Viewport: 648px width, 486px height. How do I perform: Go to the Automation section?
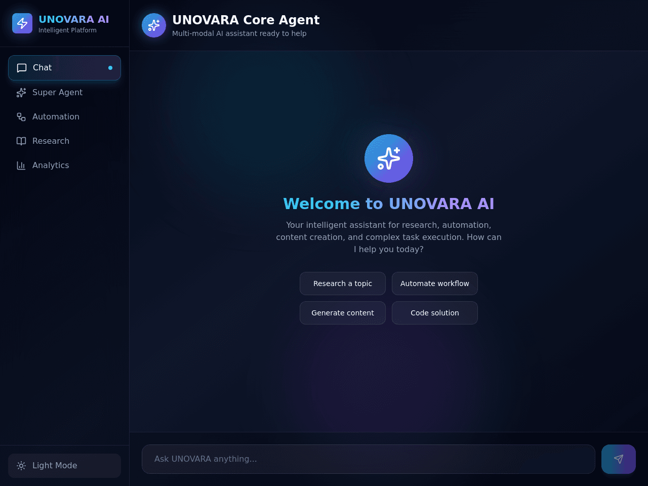click(65, 117)
